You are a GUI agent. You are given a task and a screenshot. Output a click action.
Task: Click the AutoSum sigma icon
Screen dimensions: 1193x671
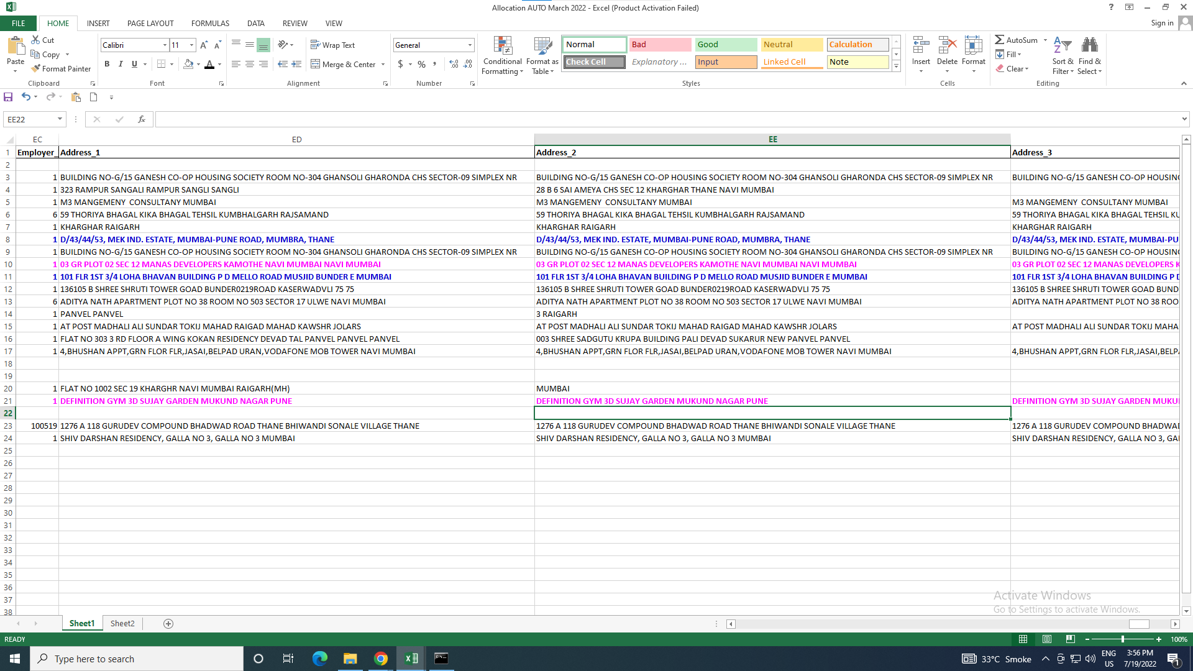pos(999,40)
